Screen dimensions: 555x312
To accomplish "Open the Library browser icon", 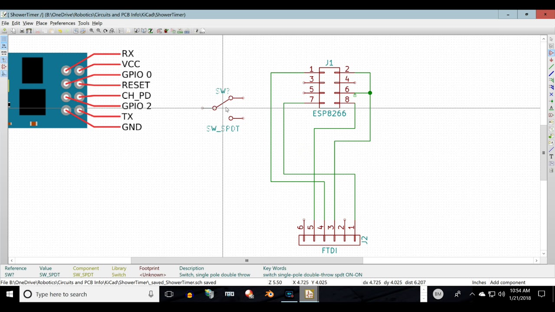I will [144, 31].
